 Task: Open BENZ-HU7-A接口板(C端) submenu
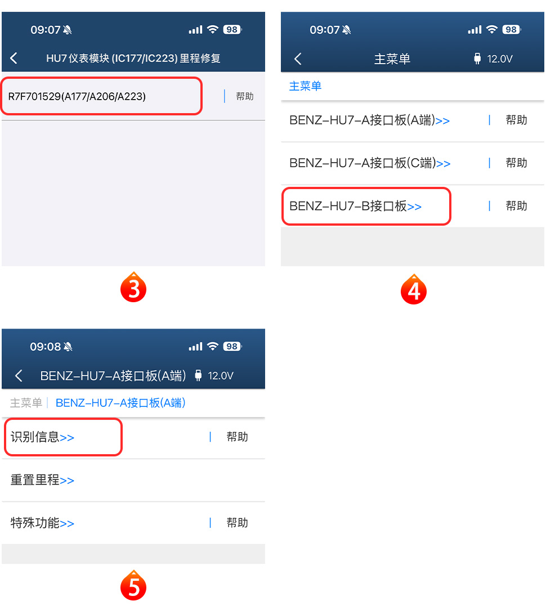[x=370, y=163]
